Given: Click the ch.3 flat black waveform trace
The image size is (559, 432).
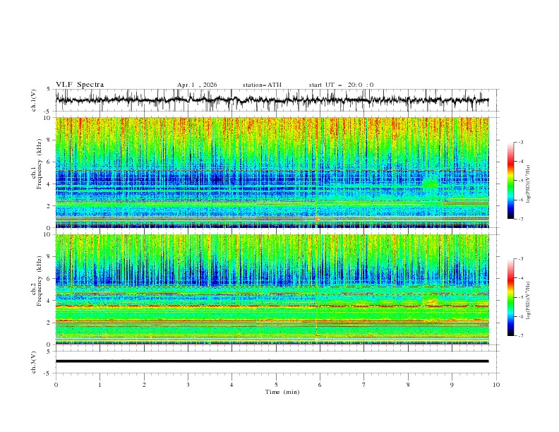Looking at the screenshot, I should (272, 361).
